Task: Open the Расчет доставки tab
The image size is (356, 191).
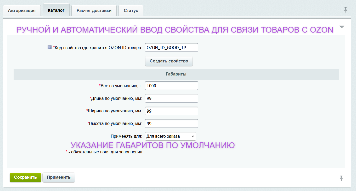Action: click(x=94, y=11)
